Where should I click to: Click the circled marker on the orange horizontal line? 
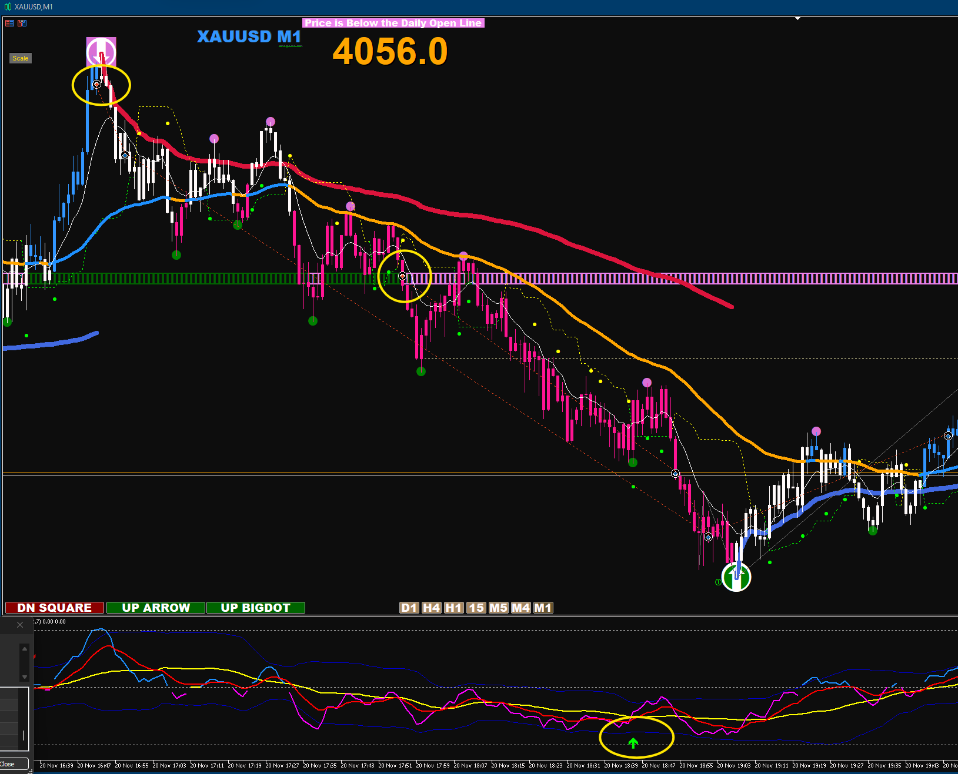(675, 474)
